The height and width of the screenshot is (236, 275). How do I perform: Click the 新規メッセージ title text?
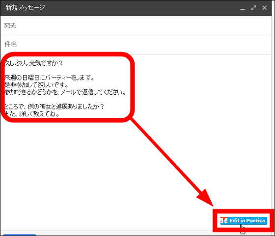(x=25, y=7)
